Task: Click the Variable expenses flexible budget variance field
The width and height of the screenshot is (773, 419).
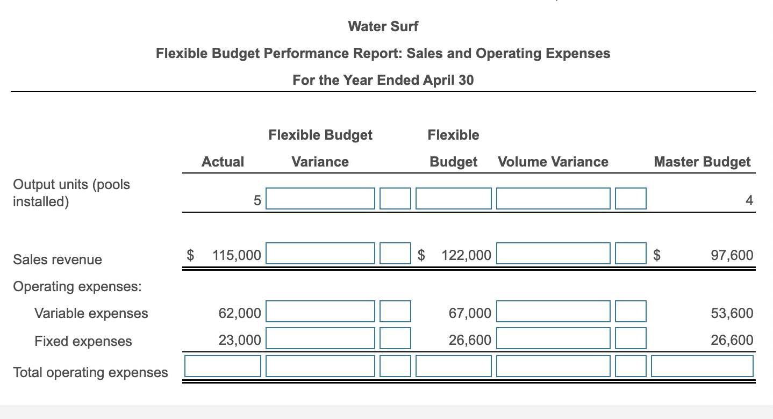Action: tap(320, 311)
